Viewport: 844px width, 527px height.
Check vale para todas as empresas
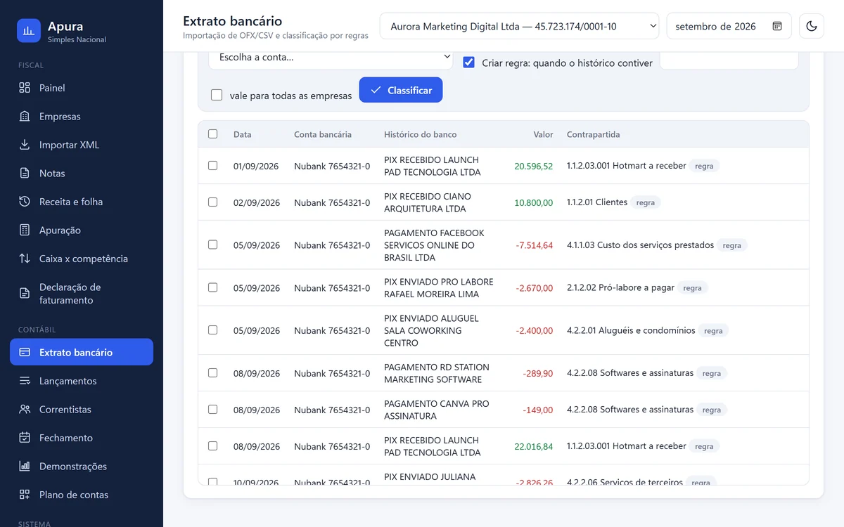tap(217, 95)
